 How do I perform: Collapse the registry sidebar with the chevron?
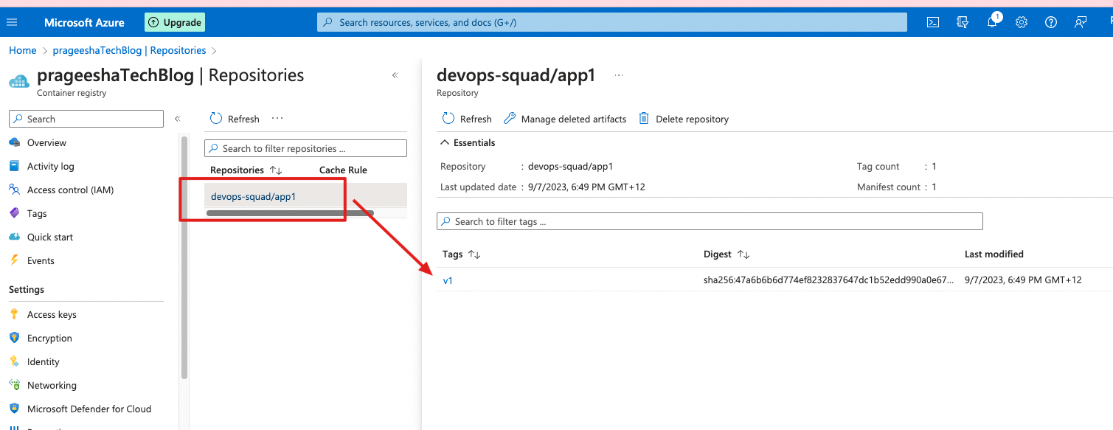tap(395, 74)
